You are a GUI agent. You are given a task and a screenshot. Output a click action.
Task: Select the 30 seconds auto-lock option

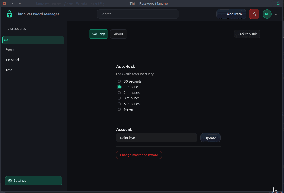(x=119, y=81)
